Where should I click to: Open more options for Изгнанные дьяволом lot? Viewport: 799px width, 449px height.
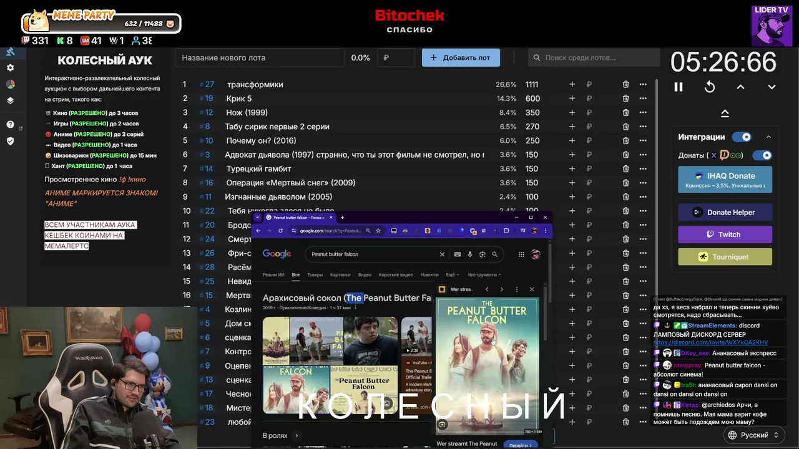[643, 197]
